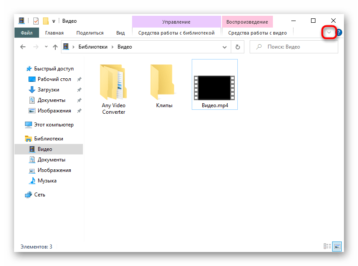Click the Видео.mp4 file name
358x266 pixels.
click(x=215, y=105)
